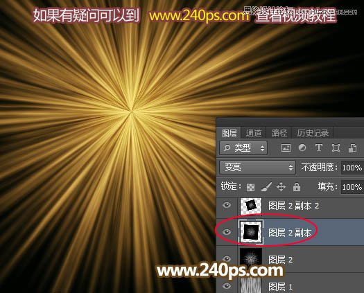Lock image pixels brush icon
This screenshot has width=364, height=293.
[266, 187]
